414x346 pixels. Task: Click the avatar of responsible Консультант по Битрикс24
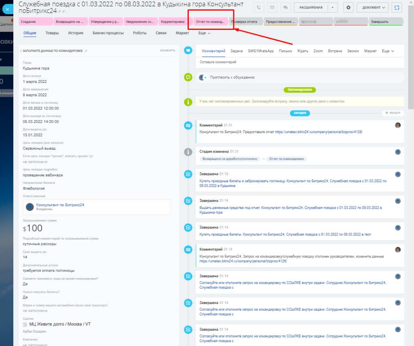(x=30, y=207)
